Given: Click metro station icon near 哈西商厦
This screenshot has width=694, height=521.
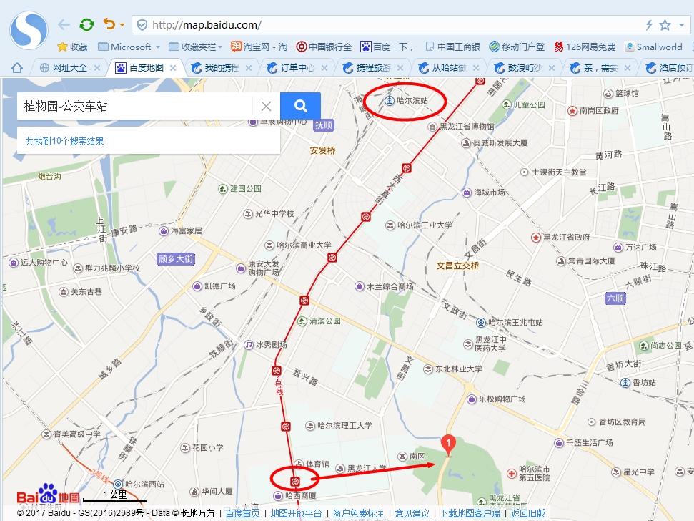Looking at the screenshot, I should pos(295,481).
